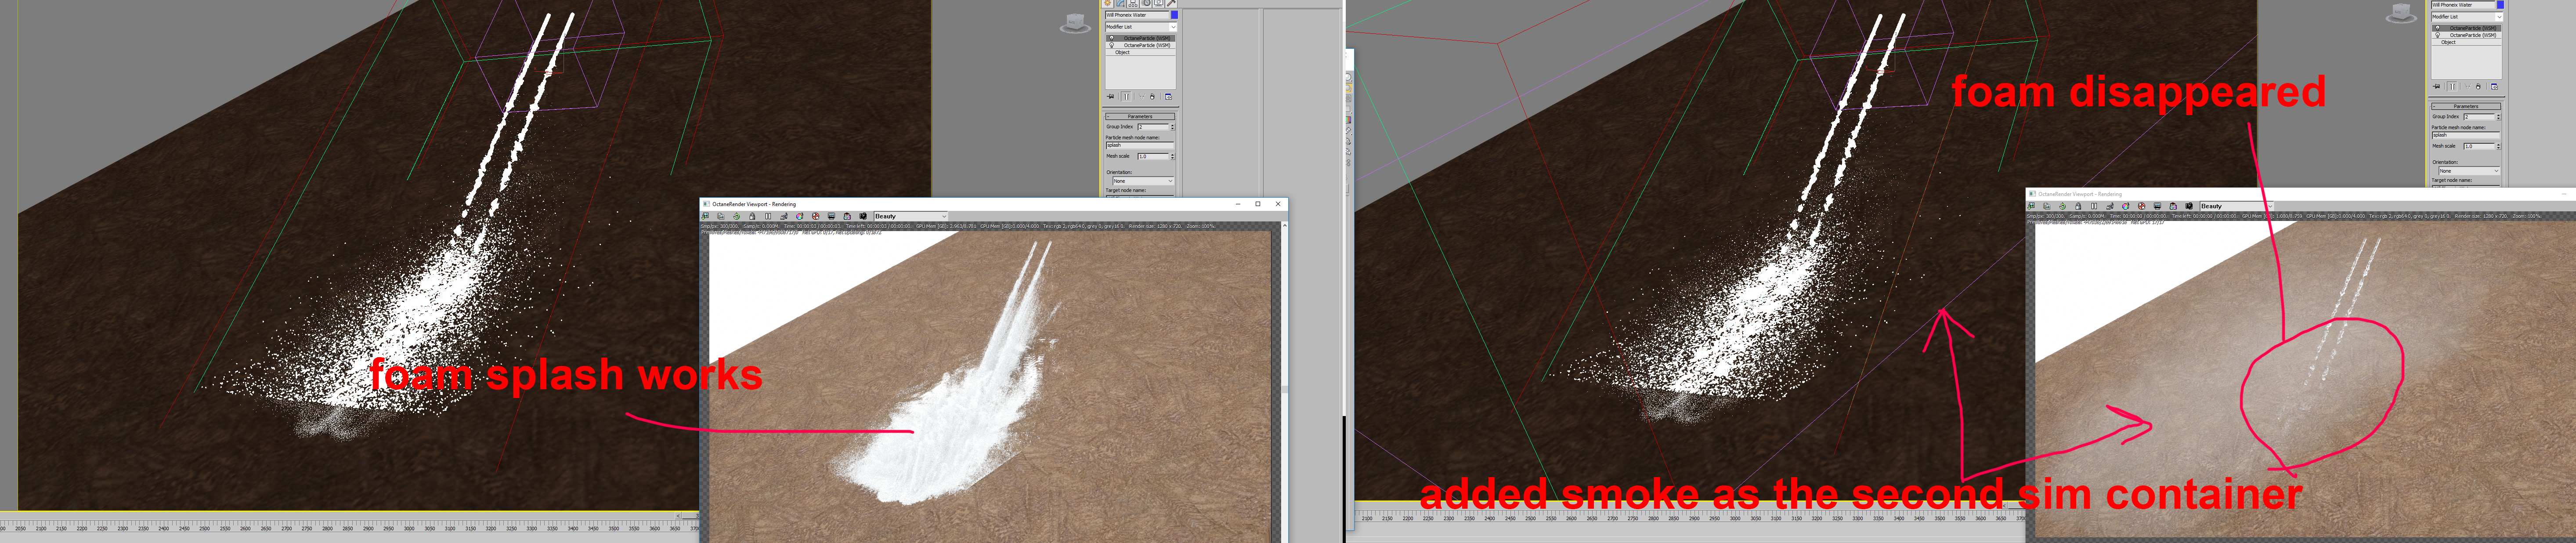Click the pause render icon in Octane viewport
Image resolution: width=2576 pixels, height=543 pixels.
pyautogui.click(x=768, y=216)
